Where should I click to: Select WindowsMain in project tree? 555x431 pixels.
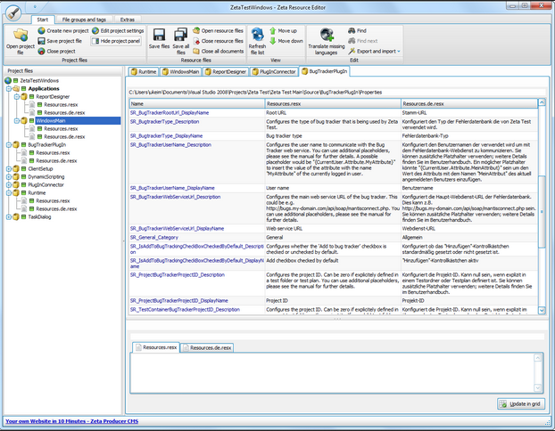click(x=51, y=121)
